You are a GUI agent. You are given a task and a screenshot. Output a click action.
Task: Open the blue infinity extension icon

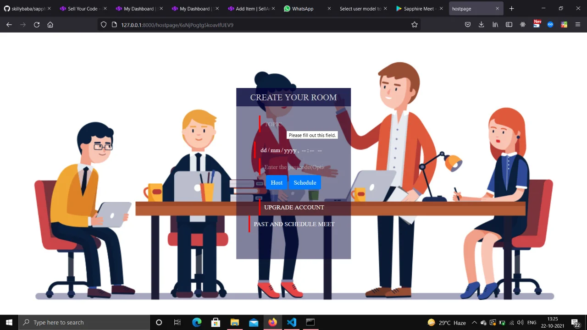point(550,25)
